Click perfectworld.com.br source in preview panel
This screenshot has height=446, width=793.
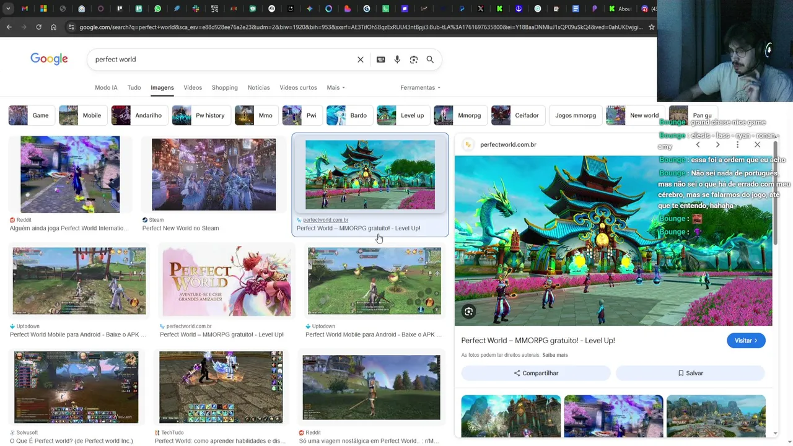[x=508, y=144]
